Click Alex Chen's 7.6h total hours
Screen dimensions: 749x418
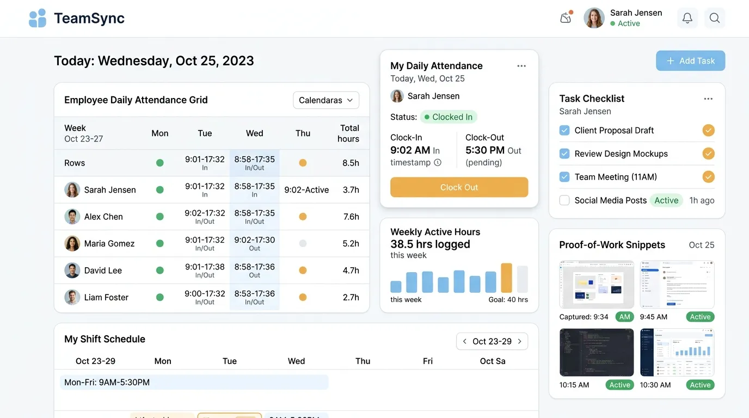click(351, 217)
